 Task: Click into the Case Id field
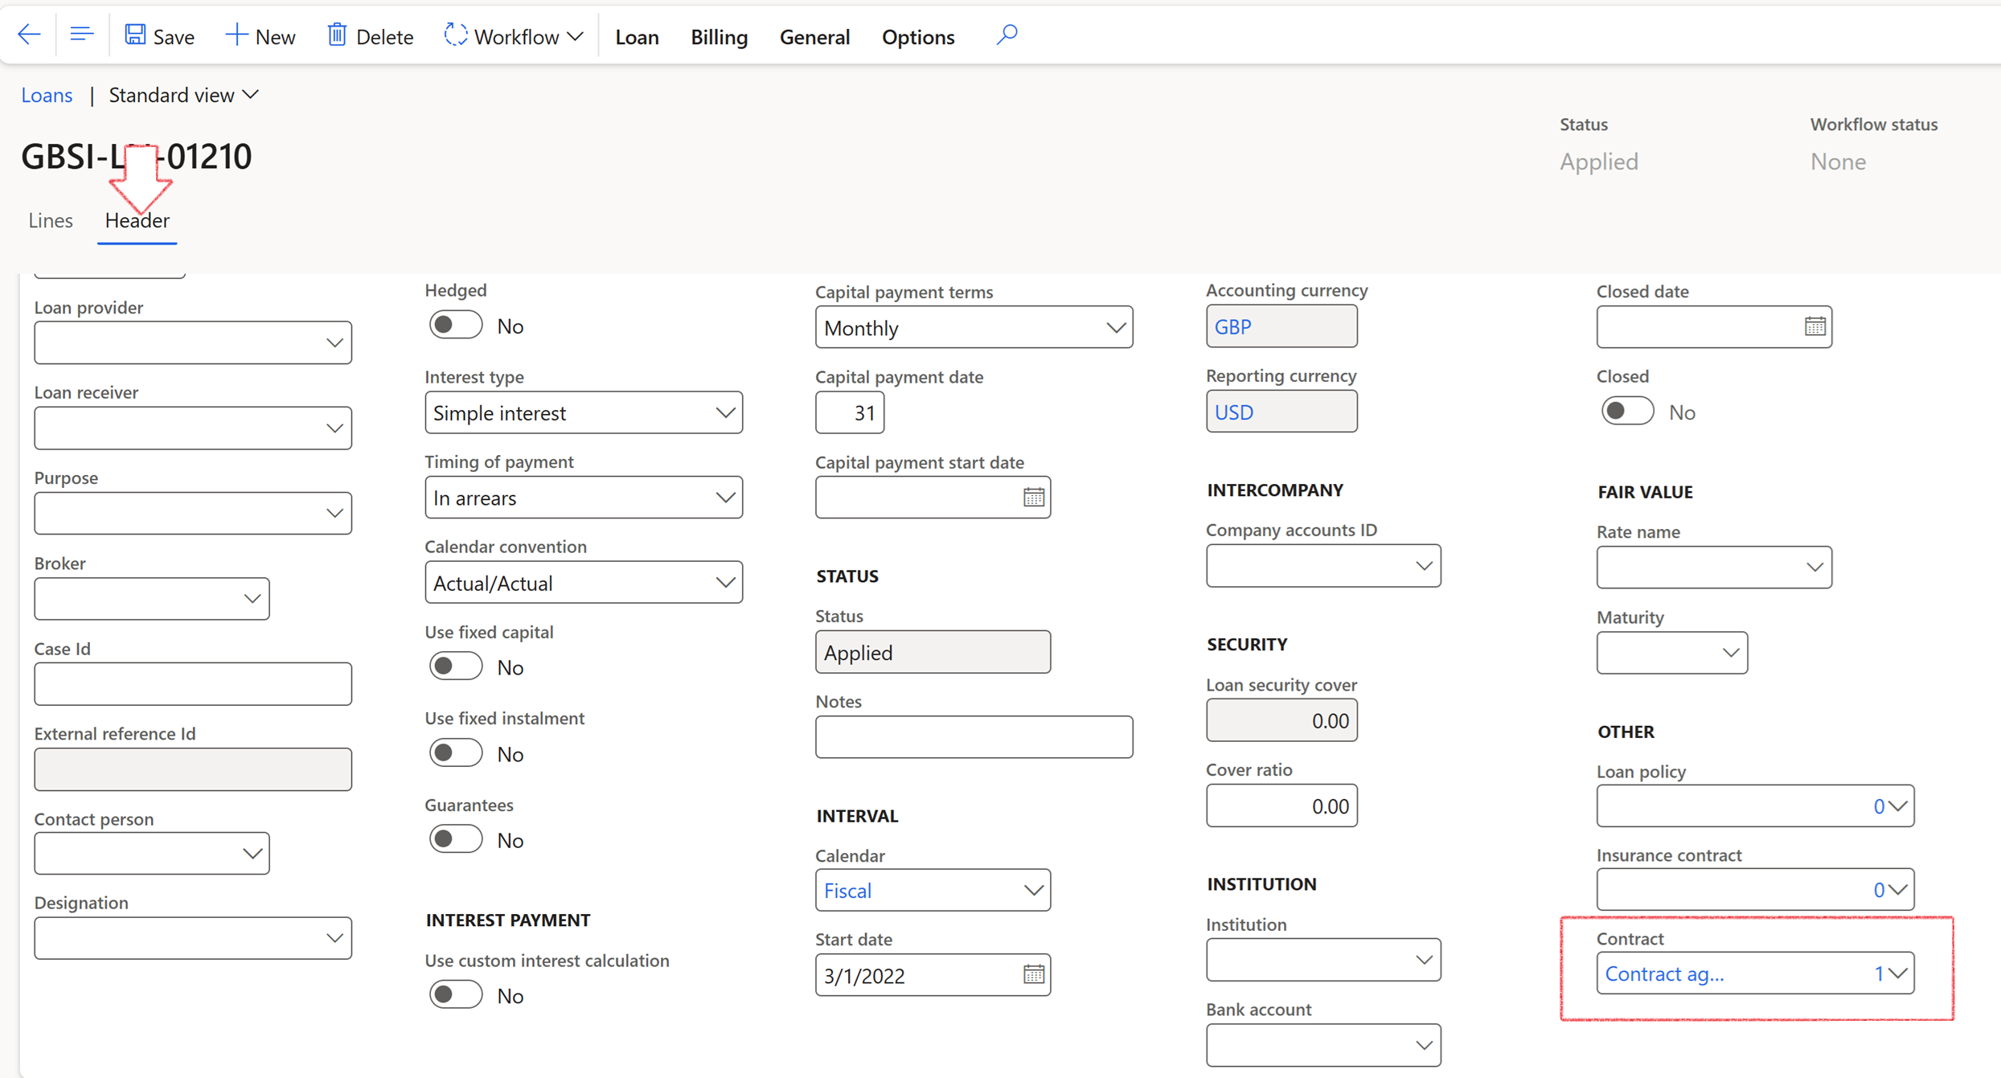(x=193, y=684)
